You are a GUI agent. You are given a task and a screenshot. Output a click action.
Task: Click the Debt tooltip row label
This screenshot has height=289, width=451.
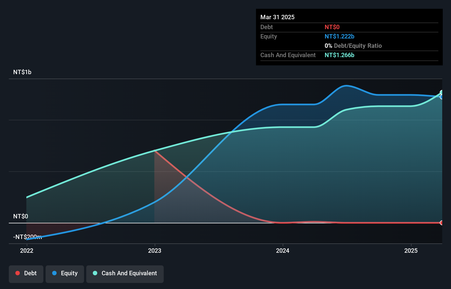[x=266, y=27]
